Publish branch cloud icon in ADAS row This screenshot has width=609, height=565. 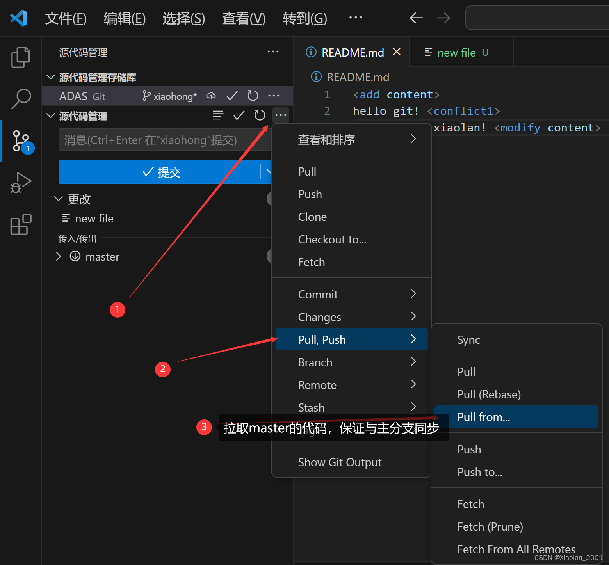pyautogui.click(x=211, y=96)
